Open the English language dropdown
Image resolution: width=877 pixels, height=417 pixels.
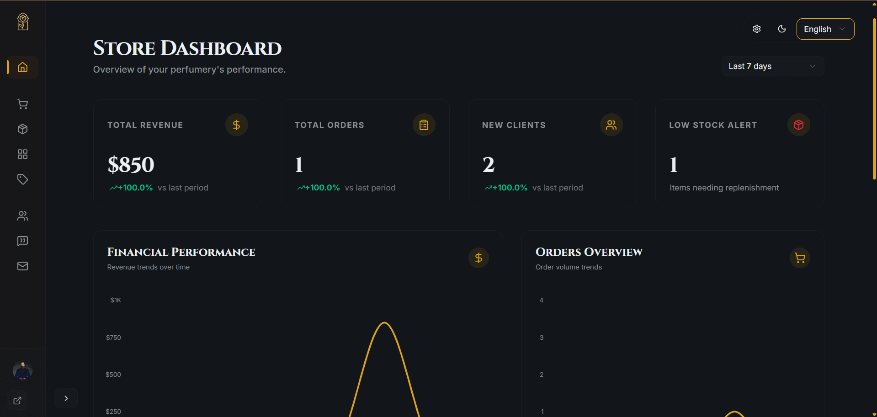(x=825, y=29)
